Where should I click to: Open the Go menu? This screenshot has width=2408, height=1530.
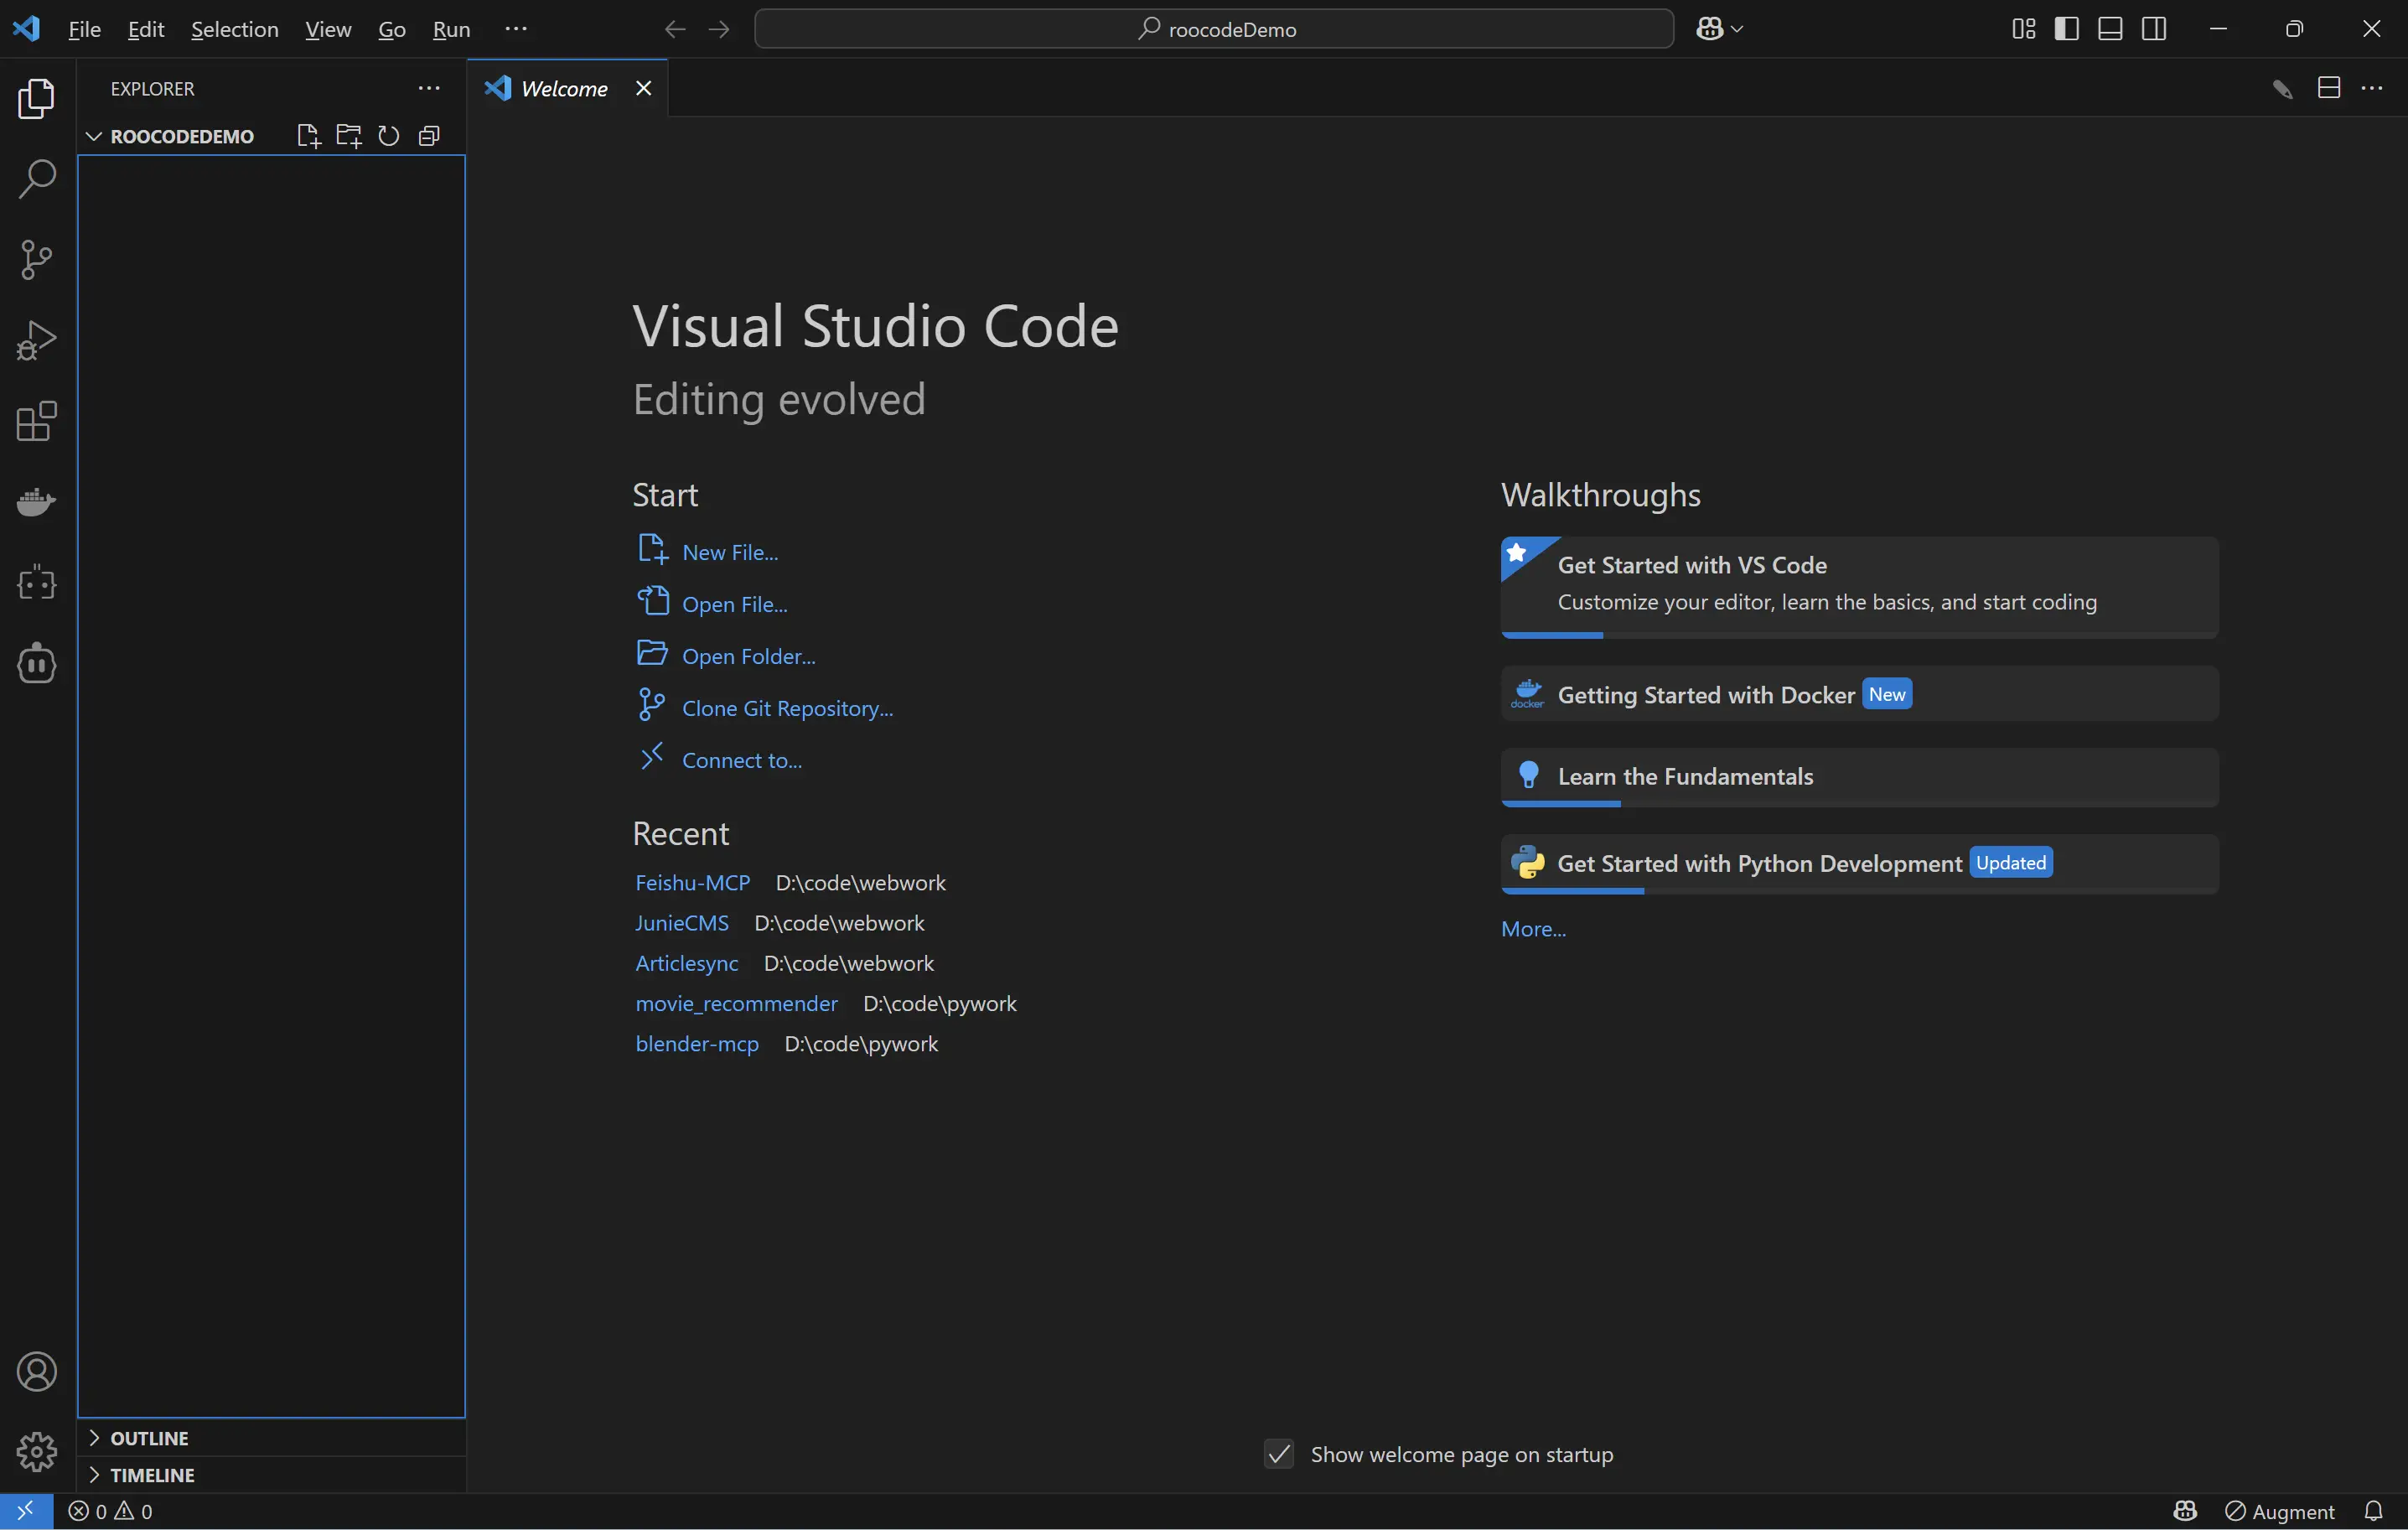[x=392, y=29]
